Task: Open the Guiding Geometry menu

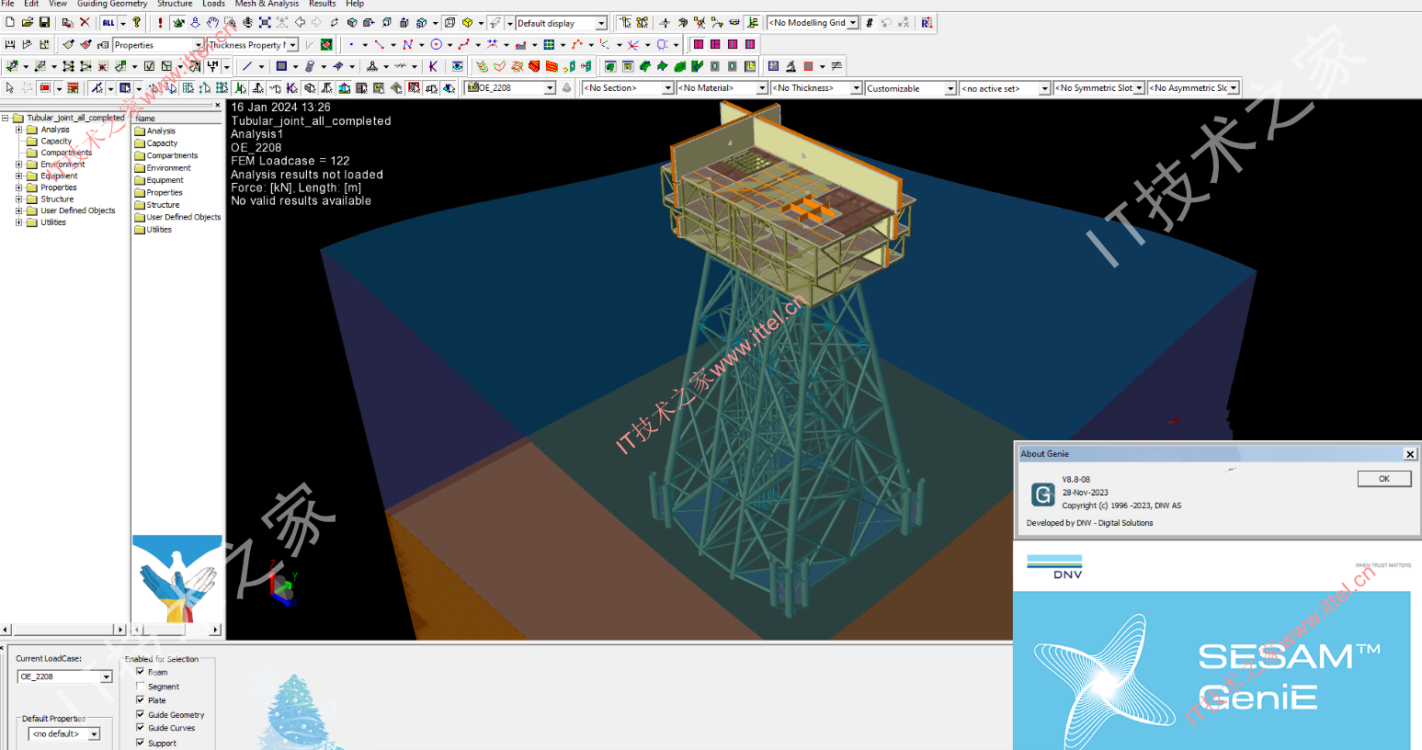Action: pyautogui.click(x=112, y=4)
